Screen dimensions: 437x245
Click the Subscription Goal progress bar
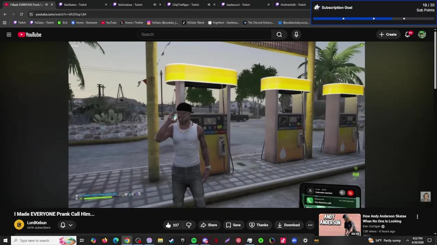tap(373, 19)
